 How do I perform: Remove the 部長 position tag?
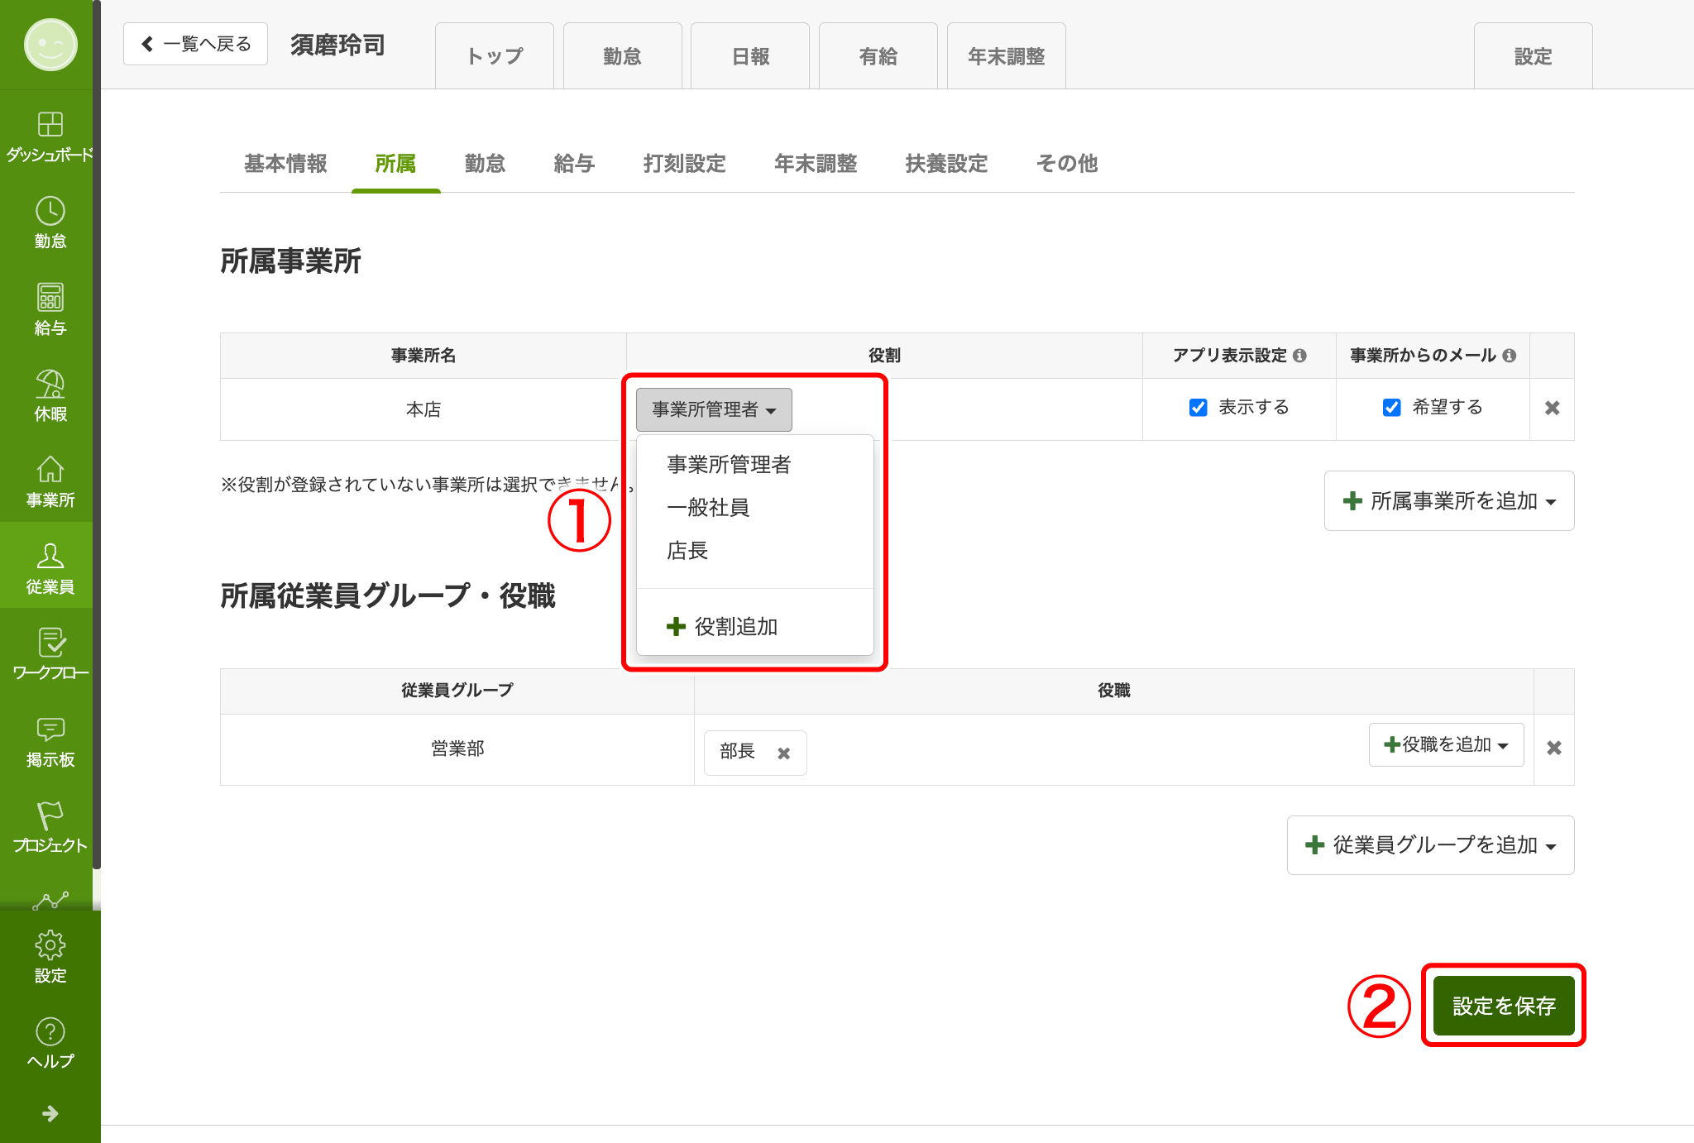click(783, 753)
